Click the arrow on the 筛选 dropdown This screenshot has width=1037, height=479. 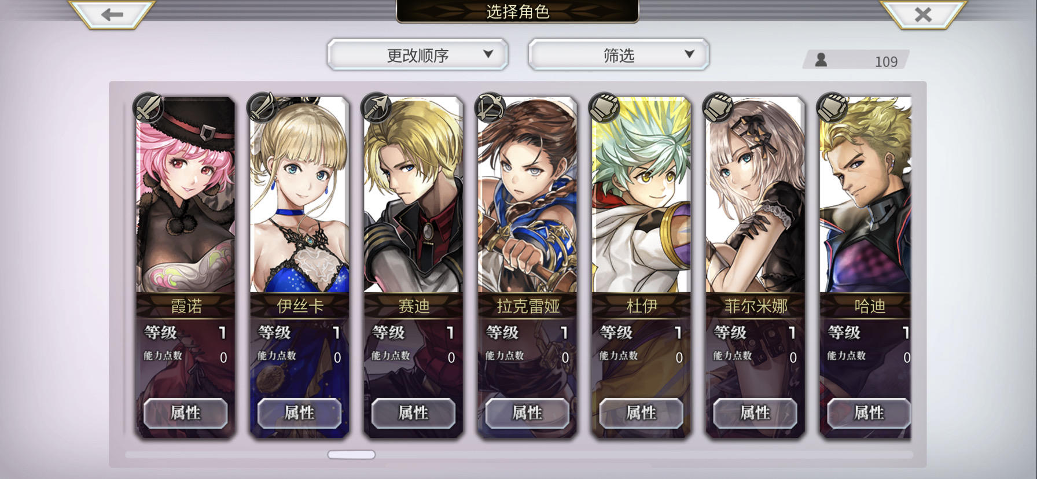click(689, 54)
